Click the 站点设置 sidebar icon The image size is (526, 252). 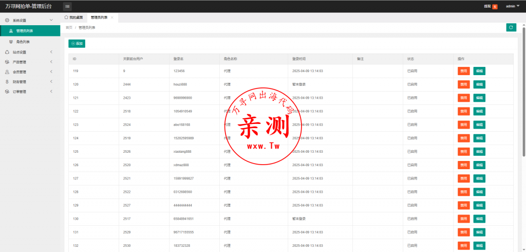click(7, 52)
